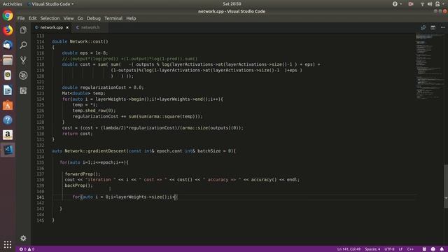Open the Edit menu

(x=32, y=18)
